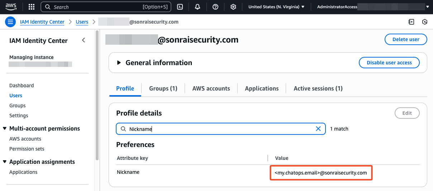433x191 pixels.
Task: Open the help question mark icon
Action: coord(215,7)
